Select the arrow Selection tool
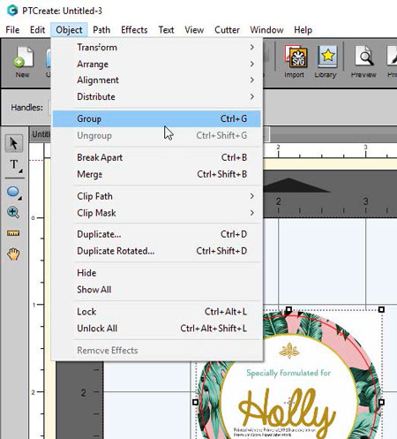The image size is (397, 439). click(13, 143)
